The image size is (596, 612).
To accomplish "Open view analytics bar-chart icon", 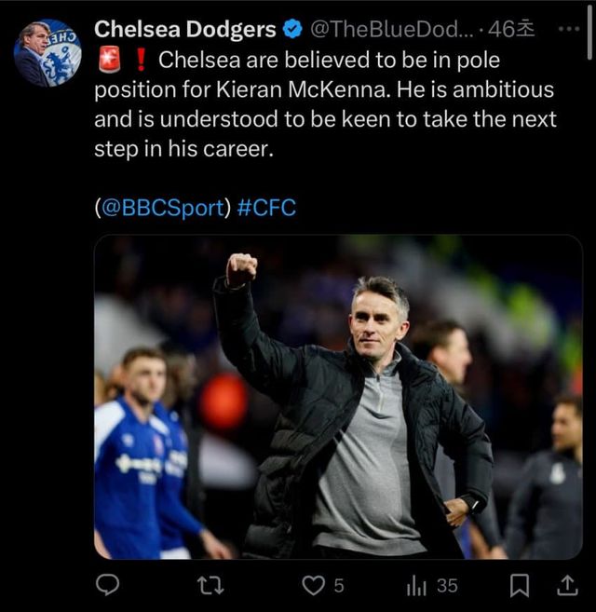I will [x=416, y=585].
